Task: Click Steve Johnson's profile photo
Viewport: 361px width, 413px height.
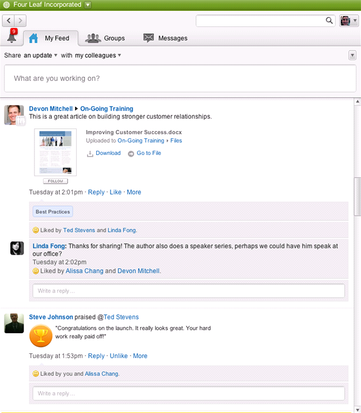Action: (x=14, y=323)
